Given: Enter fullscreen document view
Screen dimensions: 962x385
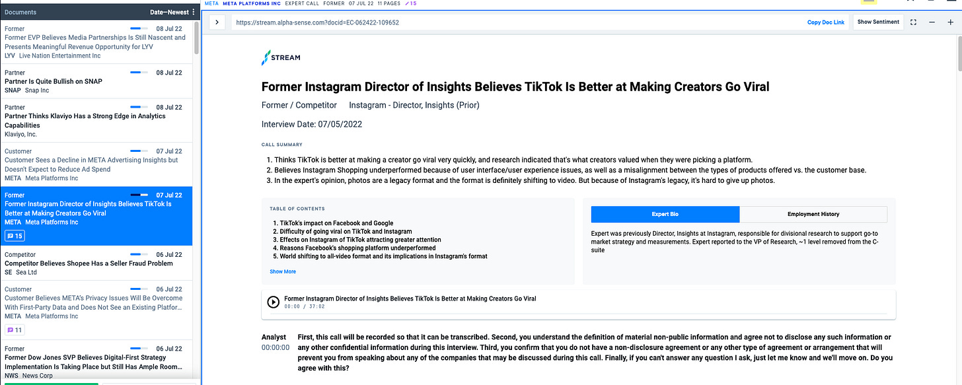Looking at the screenshot, I should [x=914, y=22].
